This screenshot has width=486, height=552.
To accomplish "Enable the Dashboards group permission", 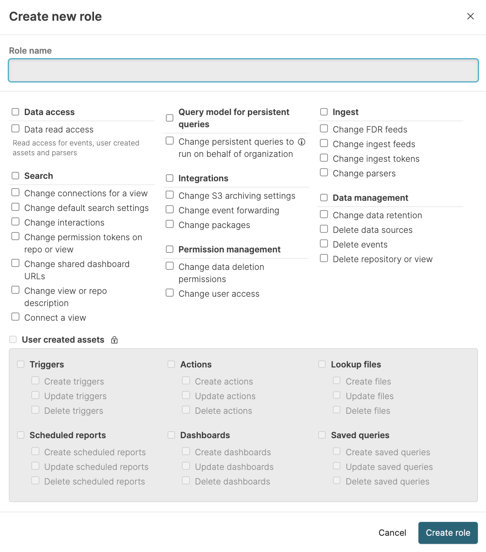I will [171, 435].
